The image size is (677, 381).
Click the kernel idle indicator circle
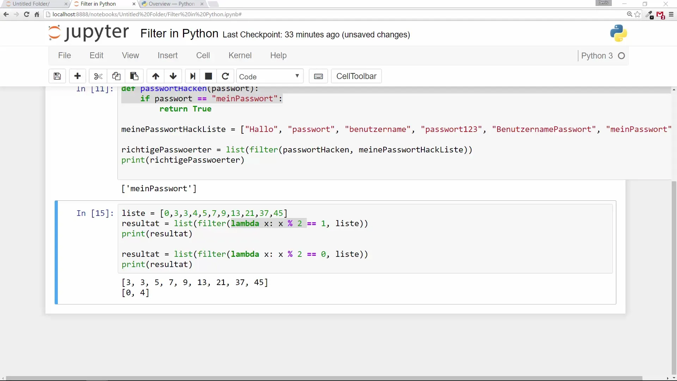click(x=622, y=56)
